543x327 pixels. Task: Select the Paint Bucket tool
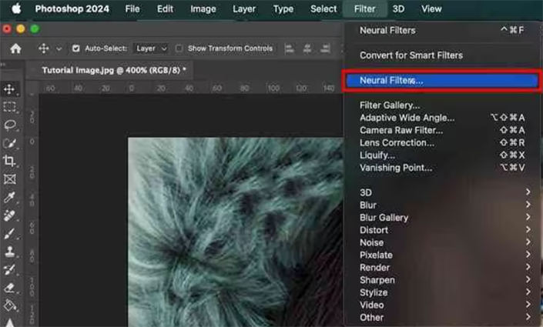[9, 305]
